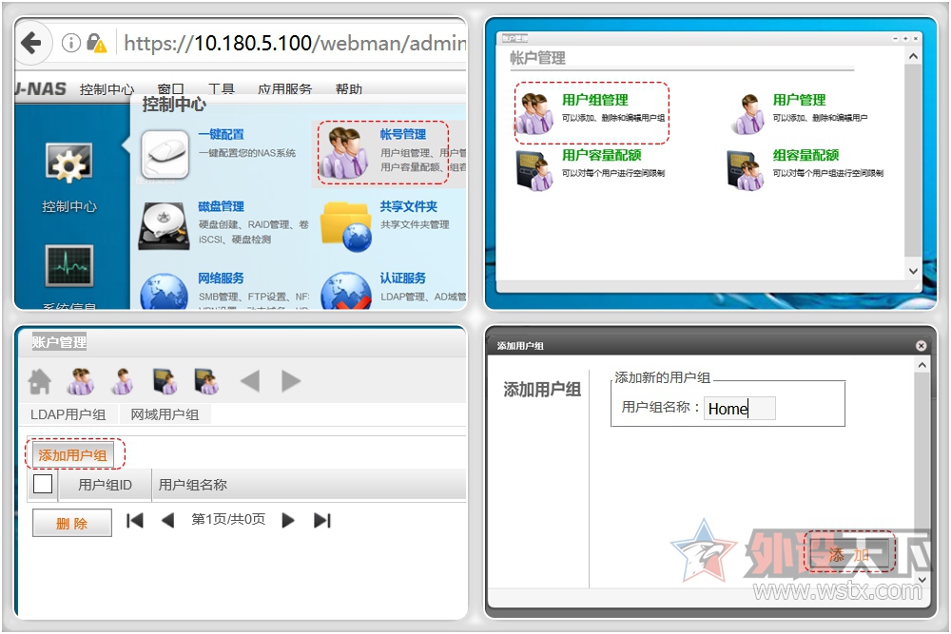Open the security warning padlock icon
Screen dimensions: 951x634
[x=96, y=43]
